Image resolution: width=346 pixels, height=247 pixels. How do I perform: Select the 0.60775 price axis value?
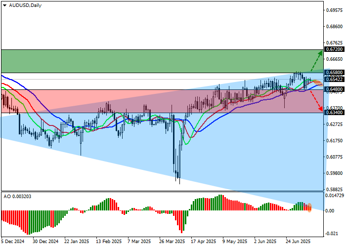tap(335, 157)
